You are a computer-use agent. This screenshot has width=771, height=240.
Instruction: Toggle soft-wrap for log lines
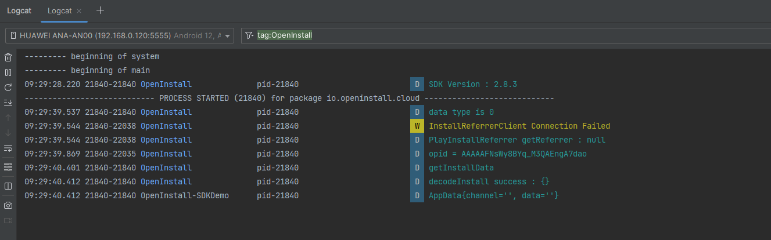[8, 148]
